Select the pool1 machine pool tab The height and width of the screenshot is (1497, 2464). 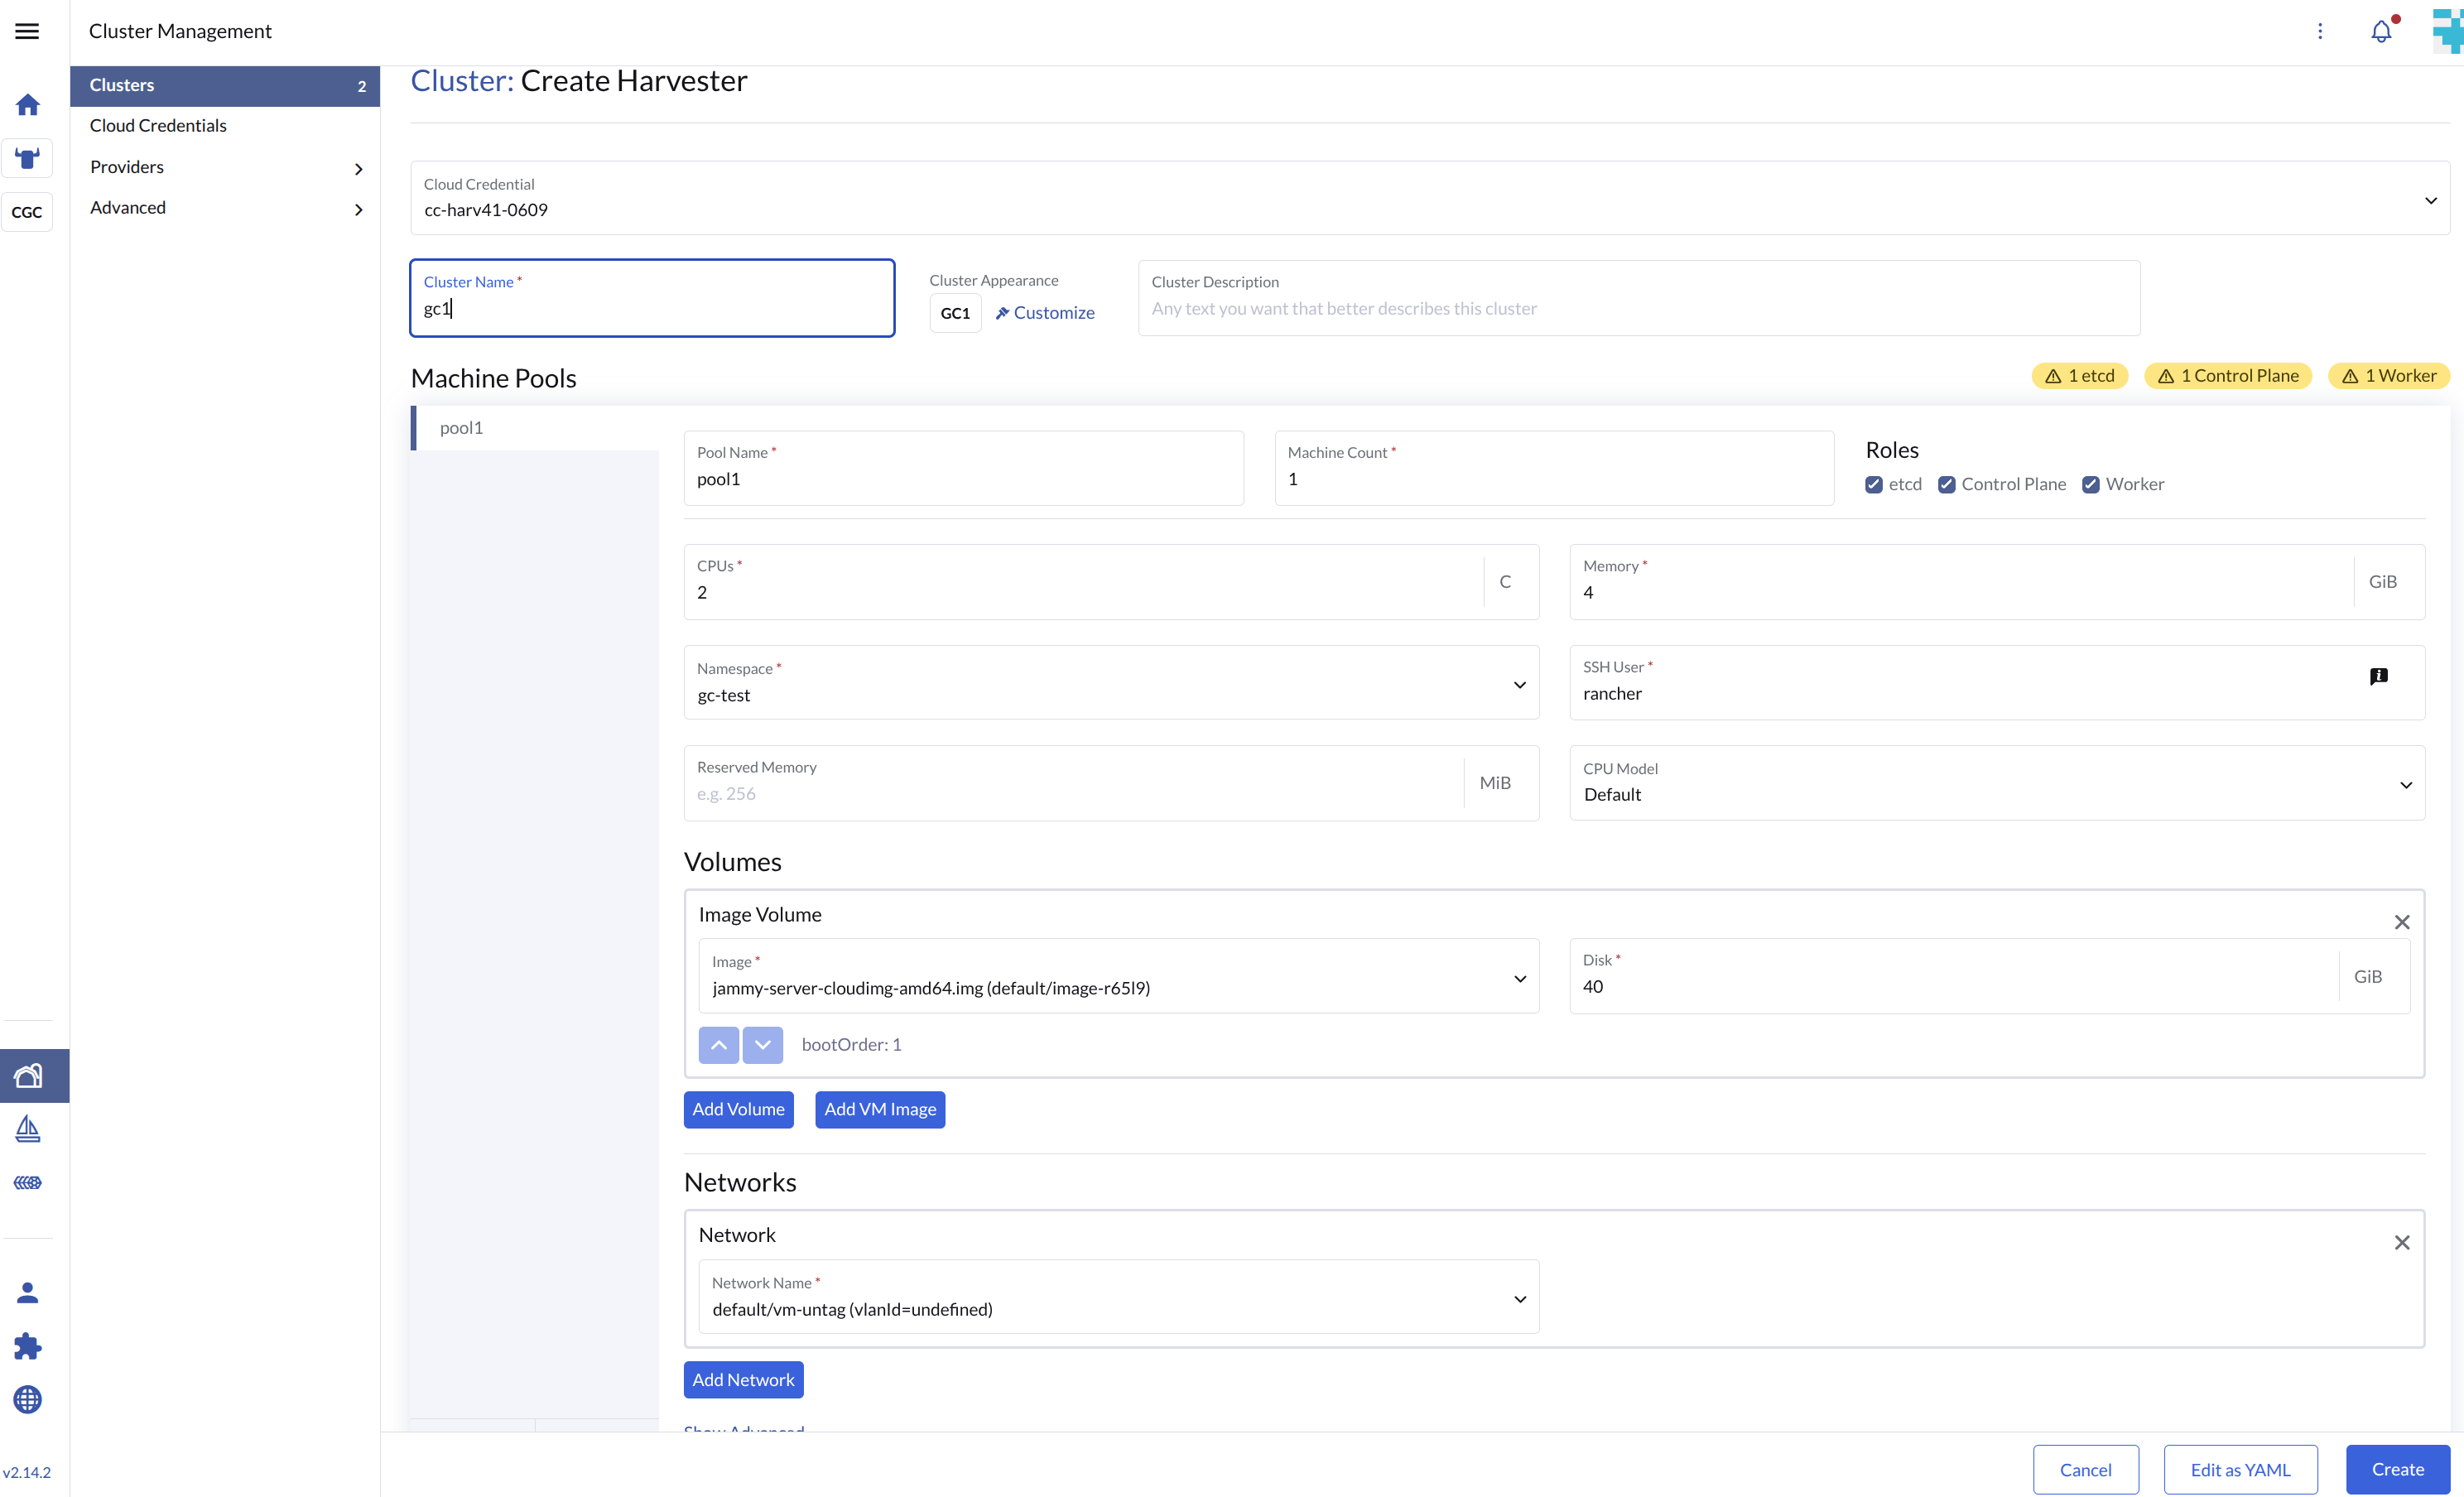[535, 428]
